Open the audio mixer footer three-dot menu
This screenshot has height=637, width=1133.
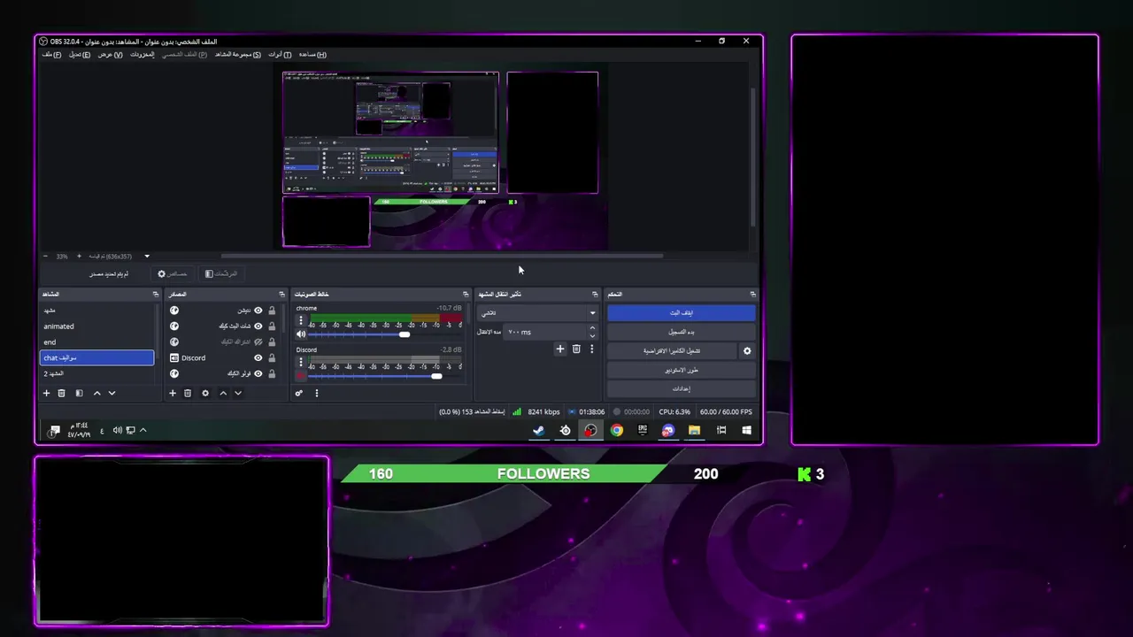(x=316, y=393)
